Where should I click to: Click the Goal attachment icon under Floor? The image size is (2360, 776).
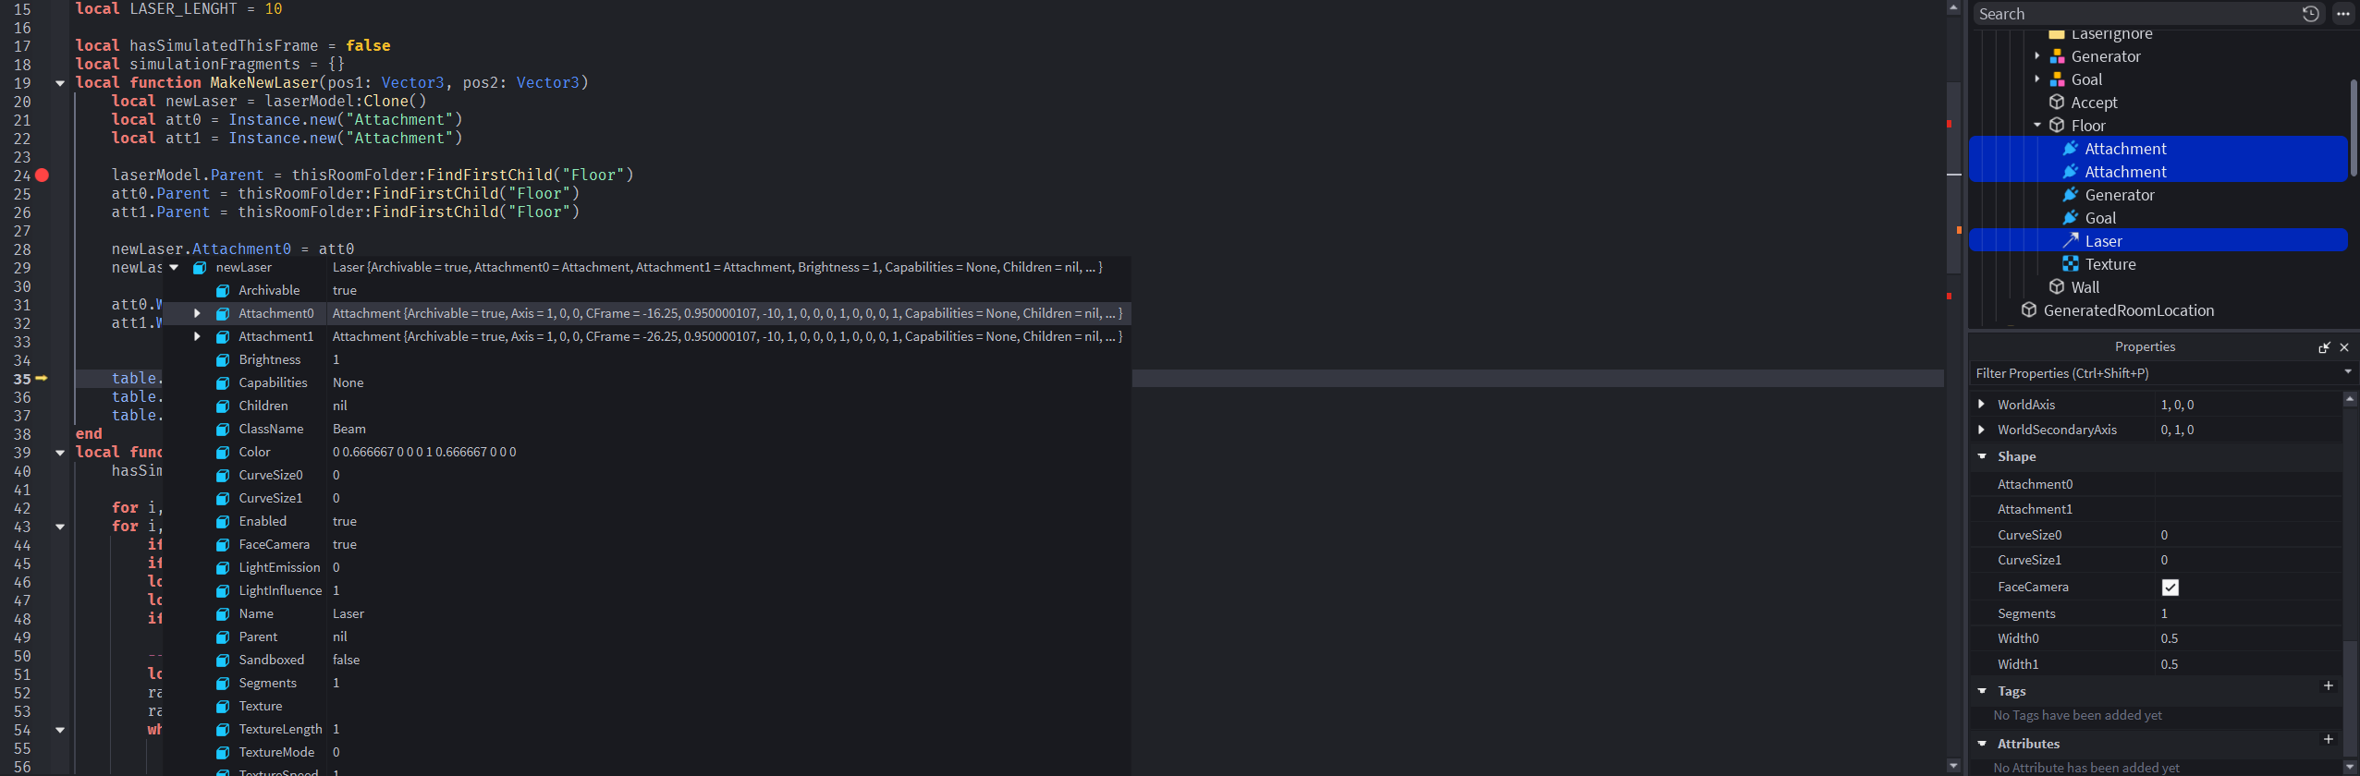(2071, 217)
